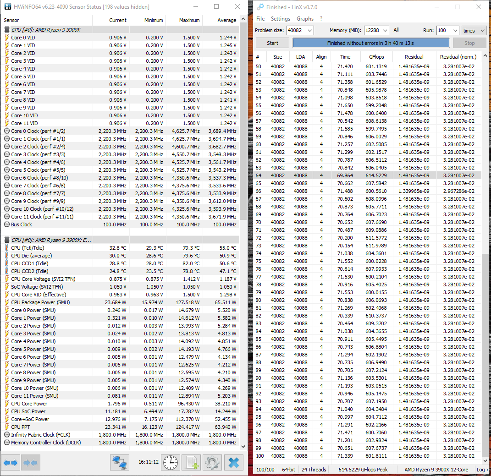Click the Stop button in LinX
This screenshot has height=476, width=491.
click(x=469, y=43)
